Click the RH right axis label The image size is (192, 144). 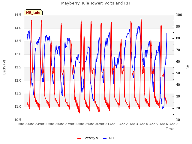[188, 67]
